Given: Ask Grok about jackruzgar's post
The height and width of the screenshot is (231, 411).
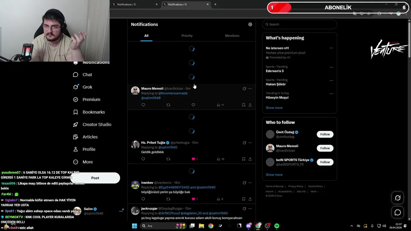Looking at the screenshot, I should pyautogui.click(x=244, y=209).
